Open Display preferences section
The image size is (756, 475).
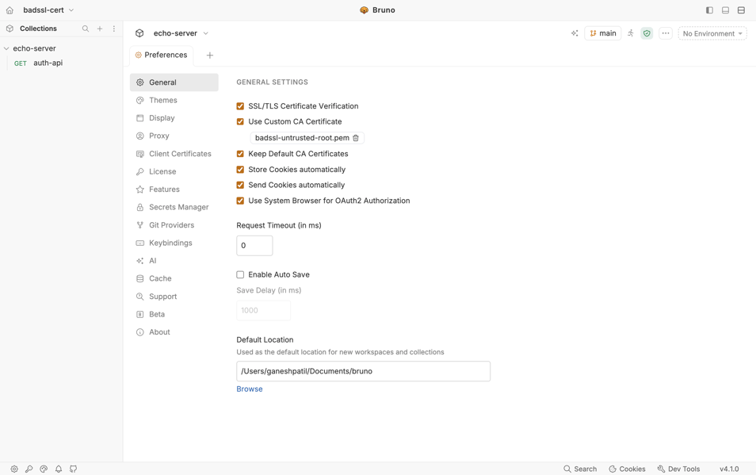tap(174, 118)
